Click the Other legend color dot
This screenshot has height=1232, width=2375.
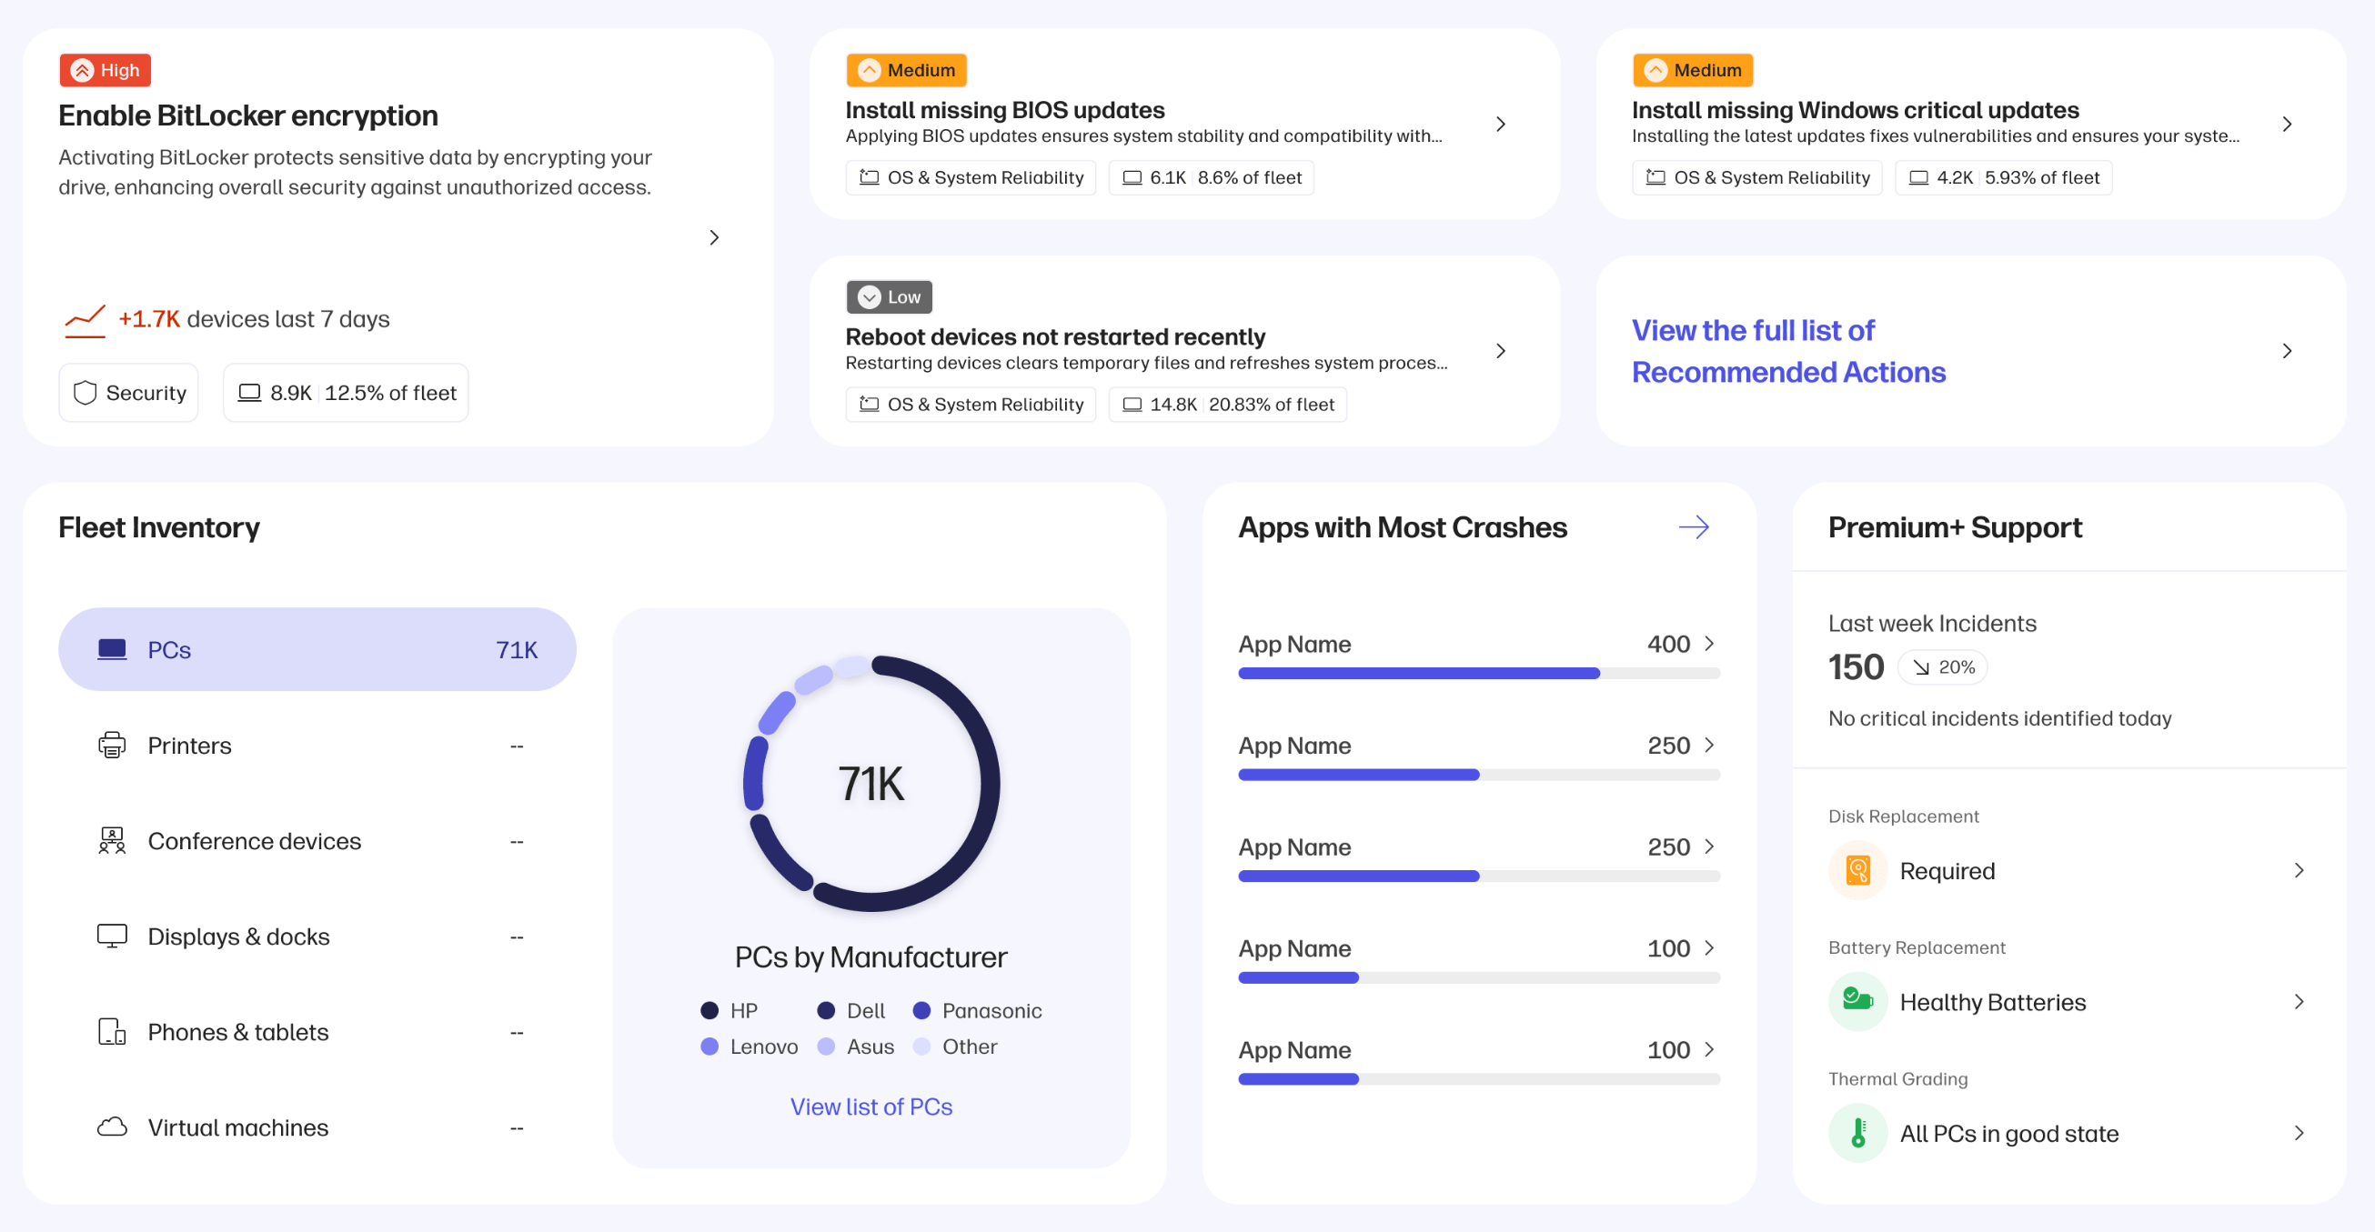(x=921, y=1047)
